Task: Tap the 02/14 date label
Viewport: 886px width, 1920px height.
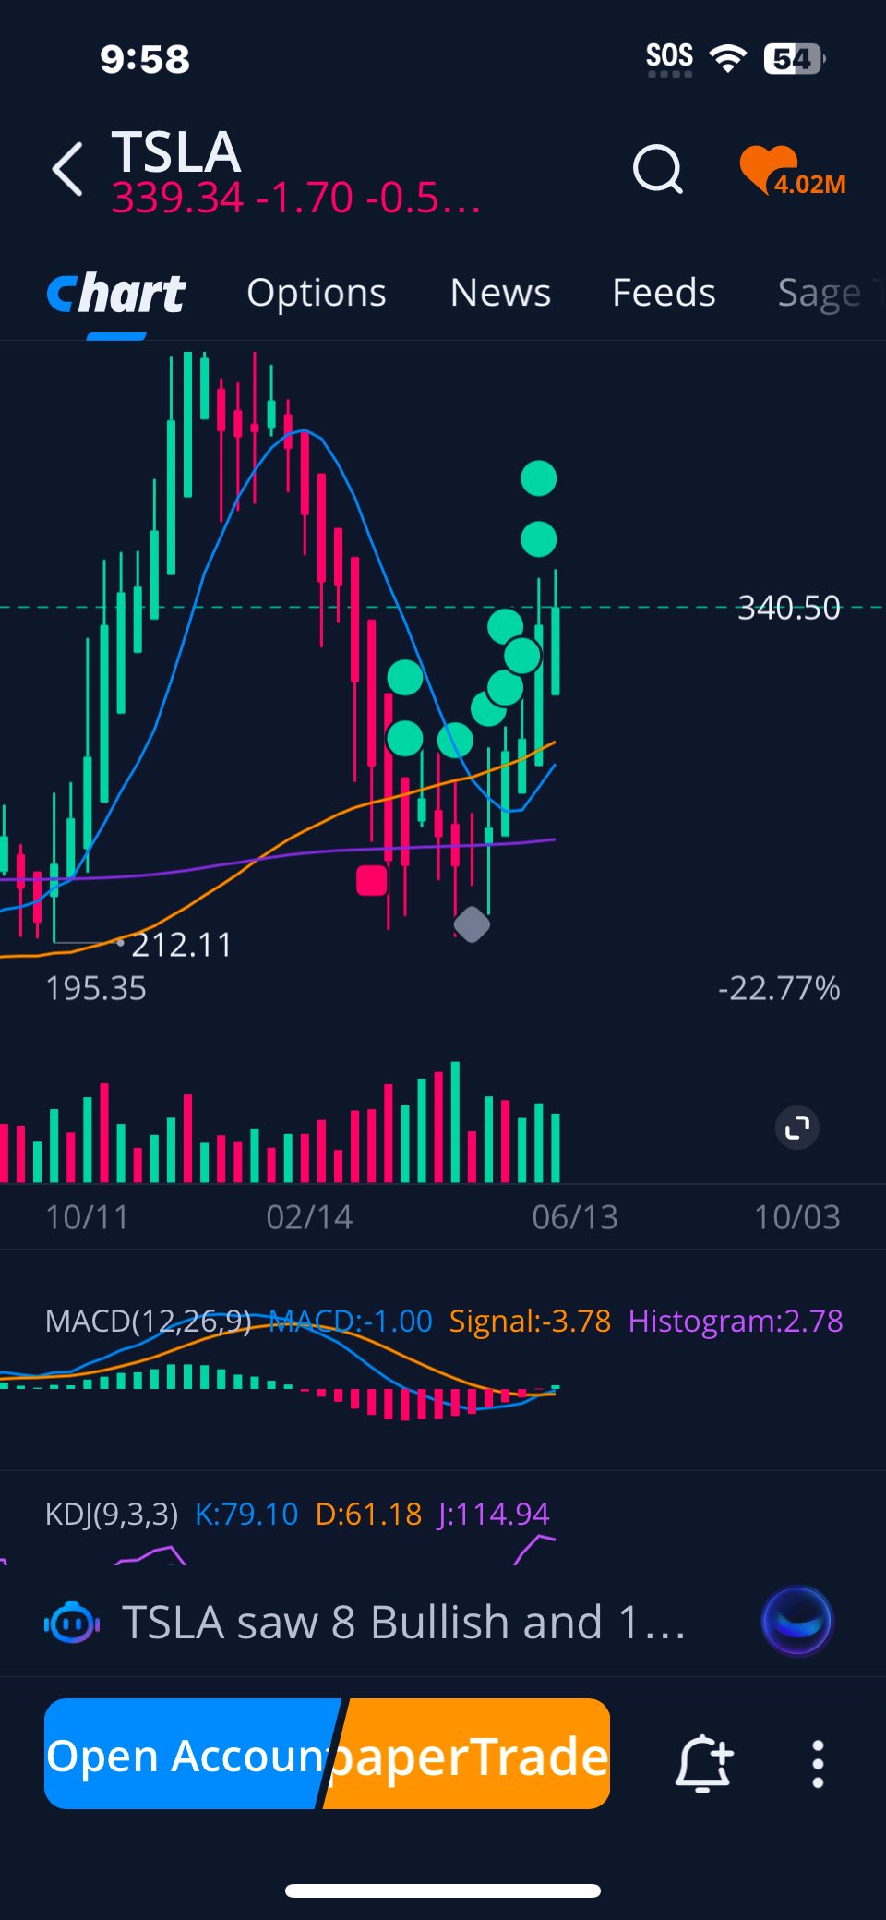Action: [309, 1217]
